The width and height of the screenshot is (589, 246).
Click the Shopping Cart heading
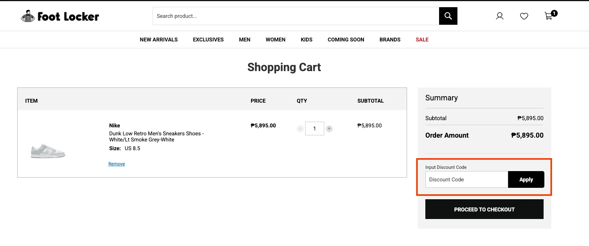[284, 67]
